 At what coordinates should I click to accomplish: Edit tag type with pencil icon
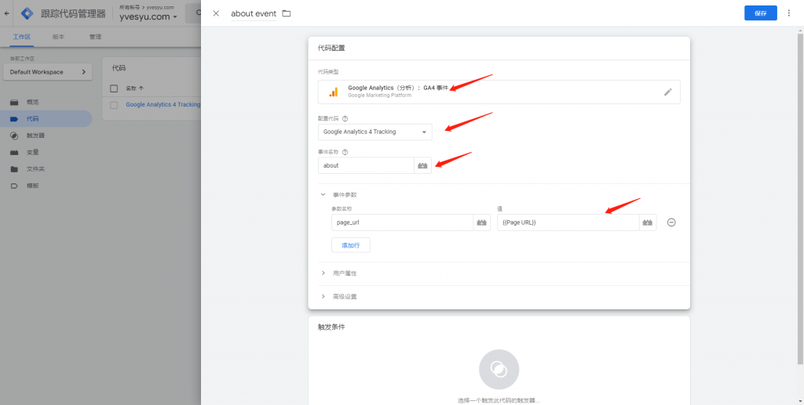[667, 92]
